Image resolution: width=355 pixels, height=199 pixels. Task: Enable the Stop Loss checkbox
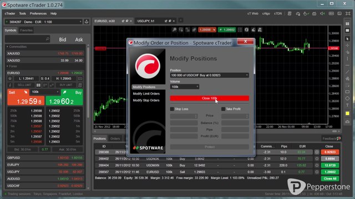[x=172, y=109]
